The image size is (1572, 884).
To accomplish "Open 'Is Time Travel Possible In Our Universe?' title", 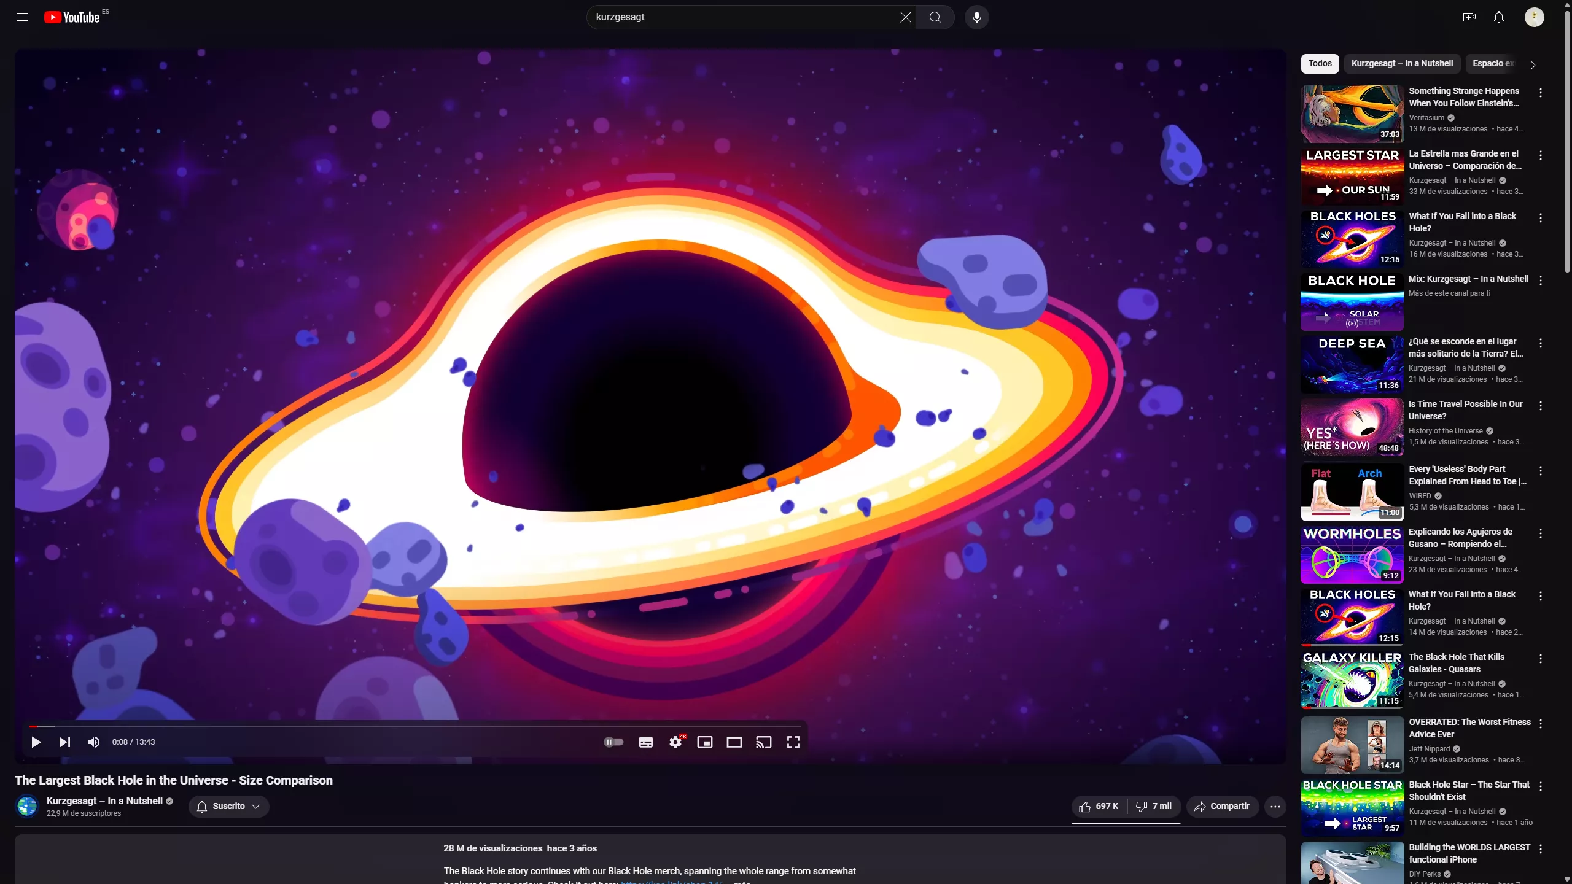I will pyautogui.click(x=1465, y=410).
